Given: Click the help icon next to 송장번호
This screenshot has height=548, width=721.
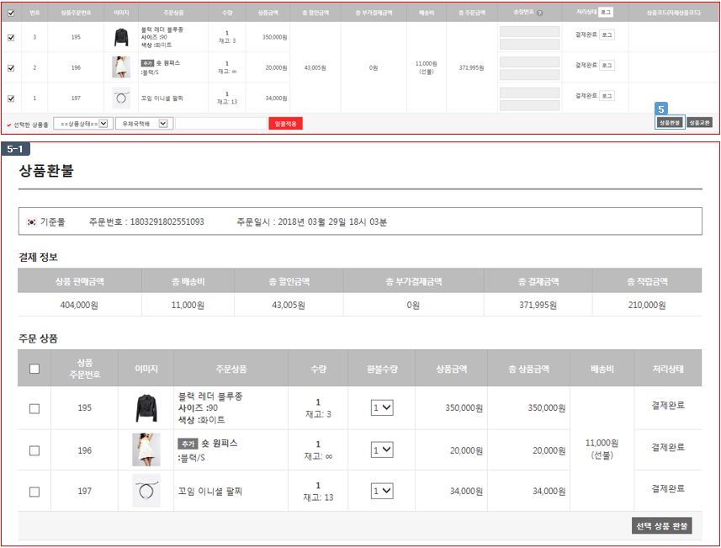Looking at the screenshot, I should tap(540, 13).
